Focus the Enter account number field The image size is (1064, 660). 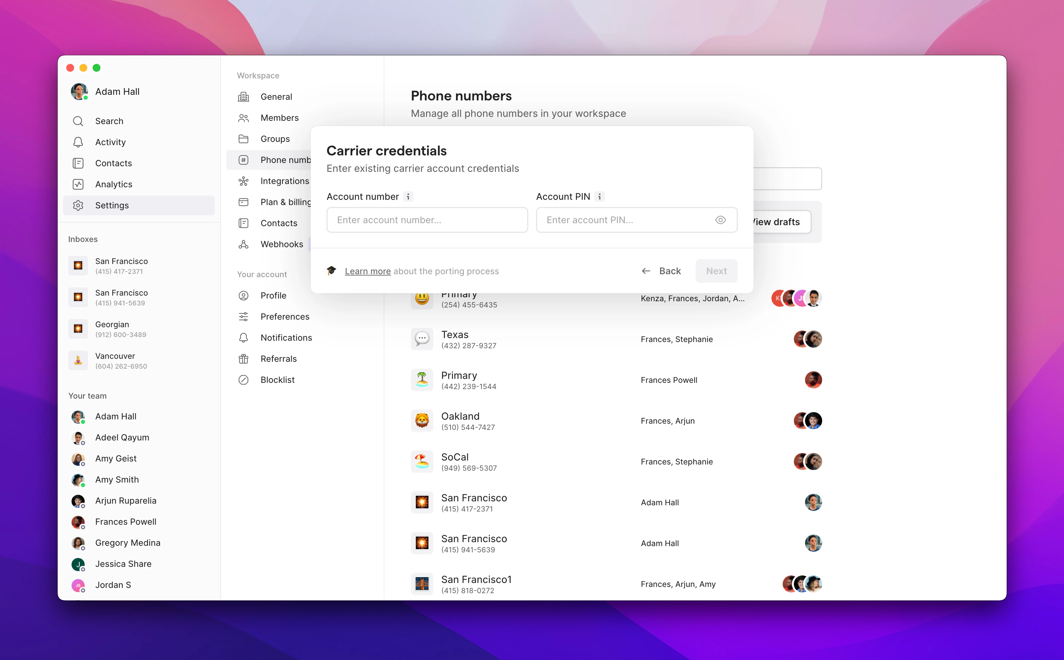tap(427, 220)
